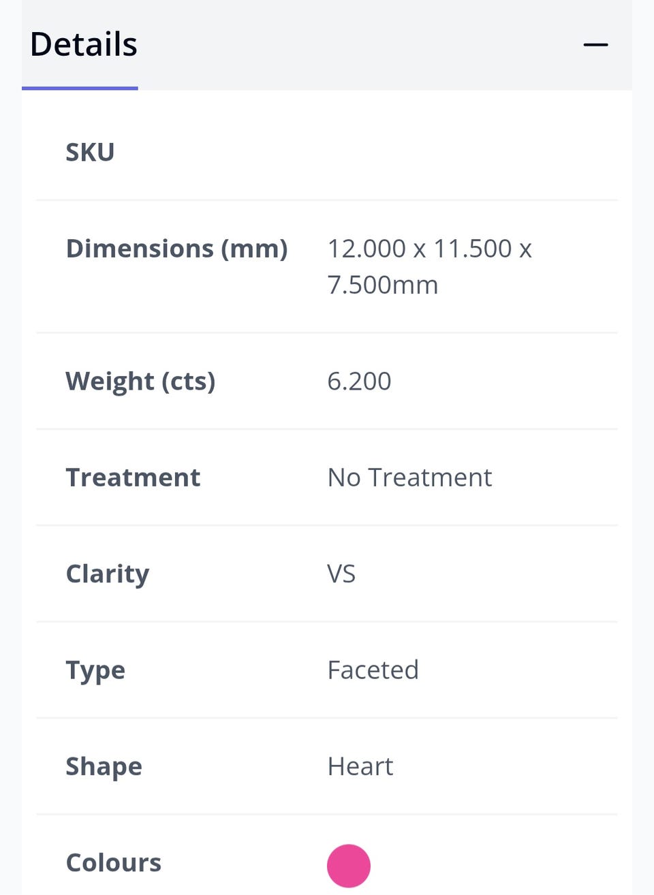654x895 pixels.
Task: Select the Faceted type value
Action: pyautogui.click(x=373, y=670)
